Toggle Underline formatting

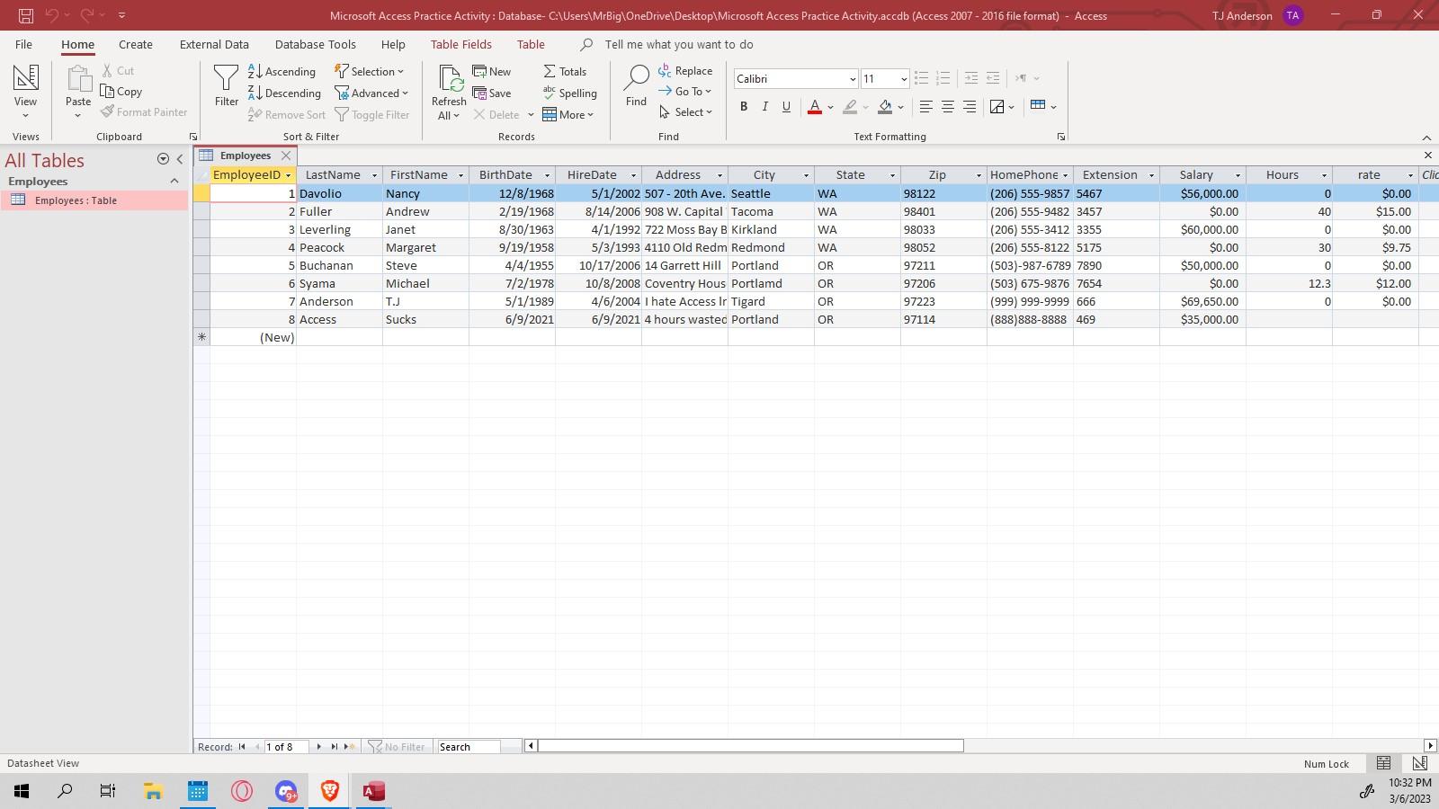(x=786, y=106)
